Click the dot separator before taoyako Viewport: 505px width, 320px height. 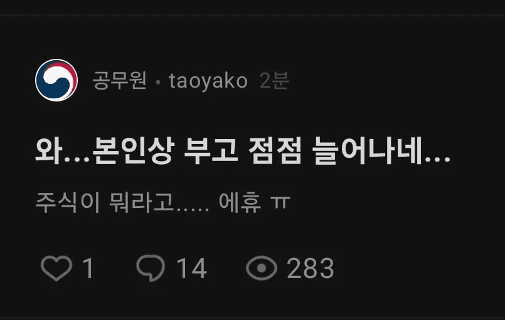[158, 82]
